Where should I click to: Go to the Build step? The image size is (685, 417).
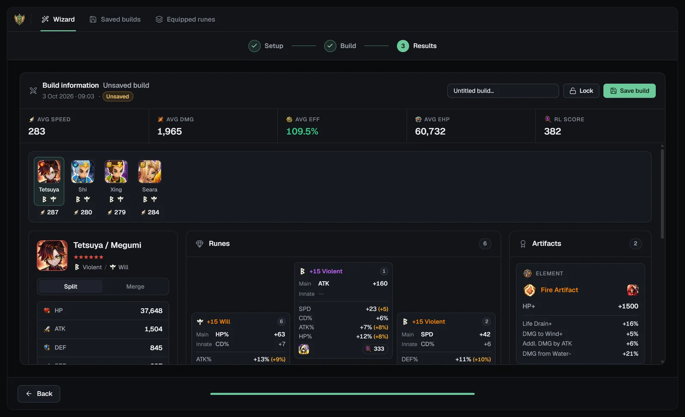click(340, 46)
